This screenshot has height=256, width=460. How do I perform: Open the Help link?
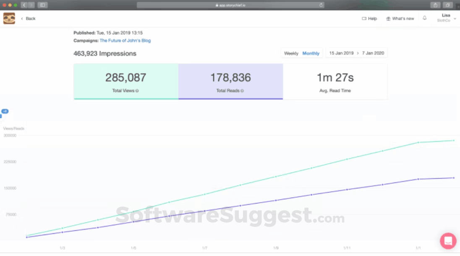(369, 18)
